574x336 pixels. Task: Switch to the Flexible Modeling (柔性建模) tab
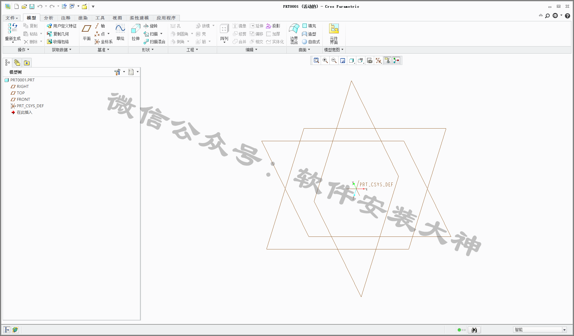[x=139, y=18]
